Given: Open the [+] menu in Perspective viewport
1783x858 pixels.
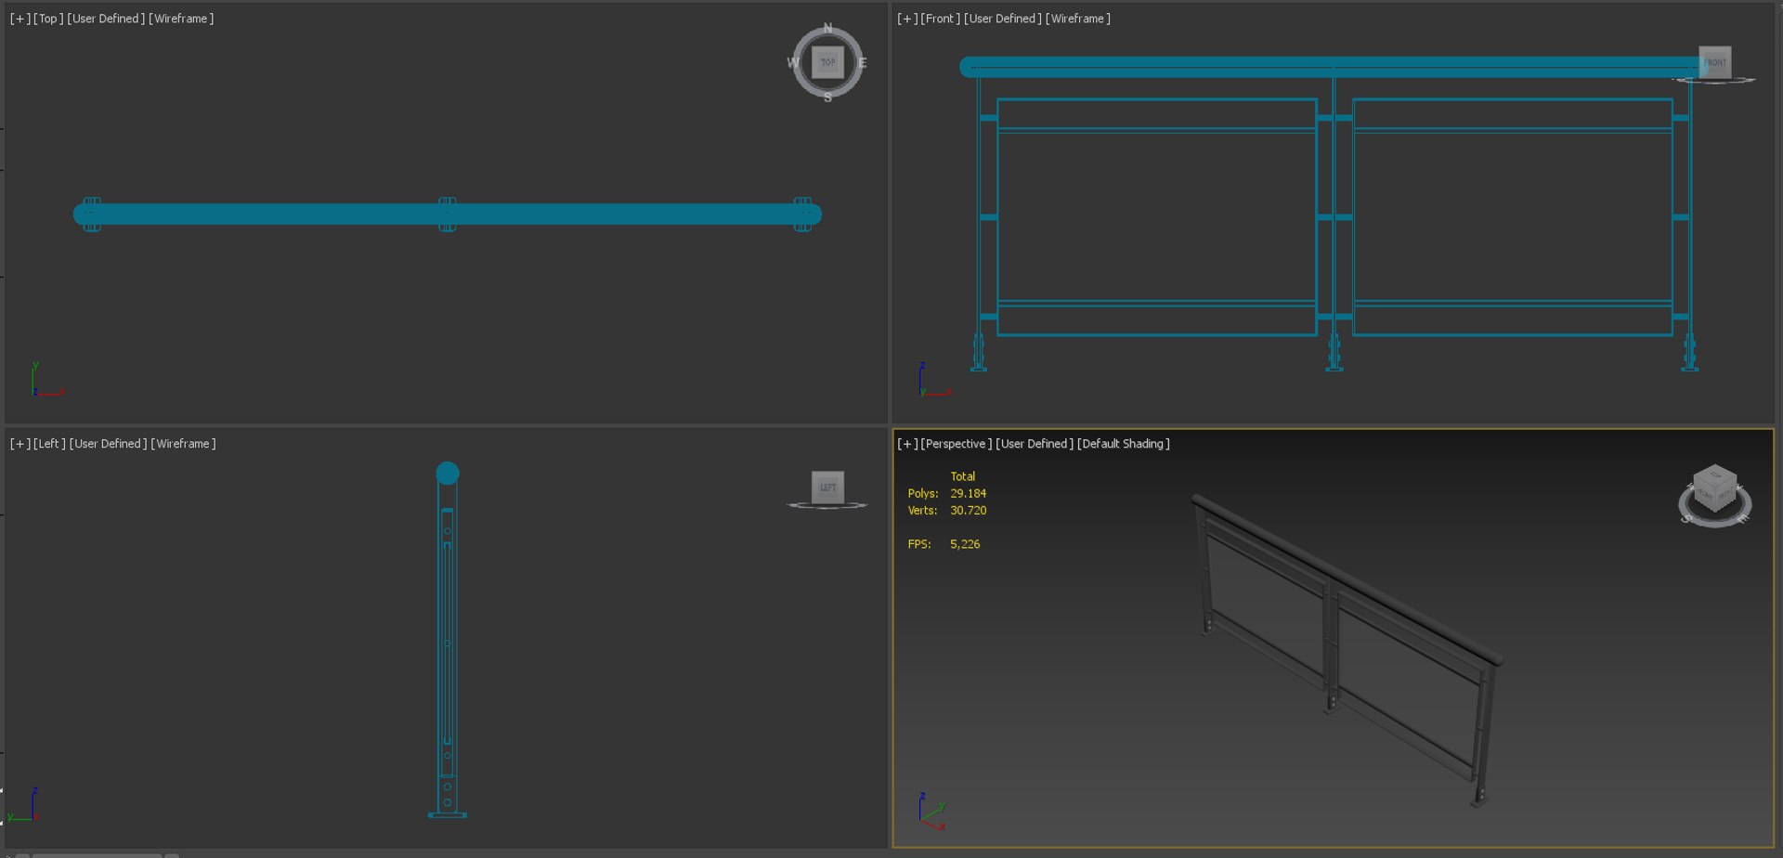Looking at the screenshot, I should [907, 444].
